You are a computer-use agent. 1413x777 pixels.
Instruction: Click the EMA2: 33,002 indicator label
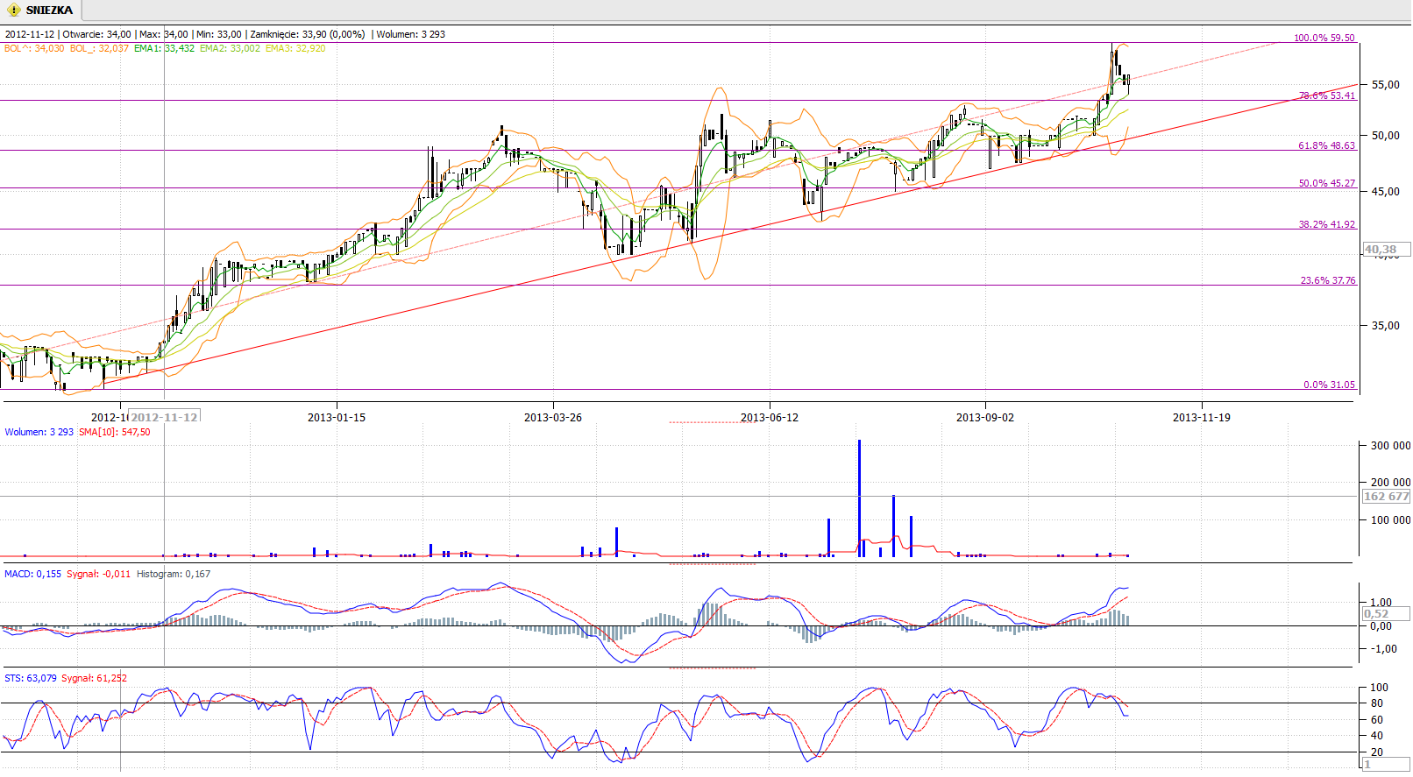(x=230, y=48)
